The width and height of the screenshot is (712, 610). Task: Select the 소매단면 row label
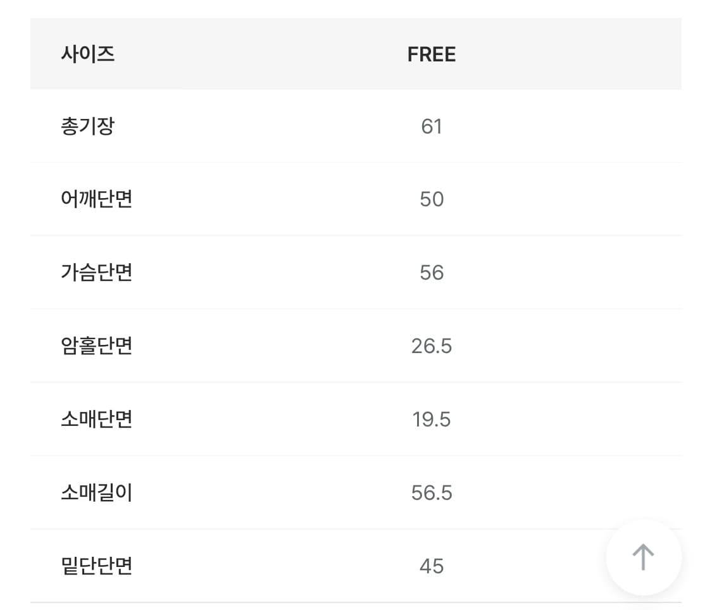pyautogui.click(x=97, y=419)
